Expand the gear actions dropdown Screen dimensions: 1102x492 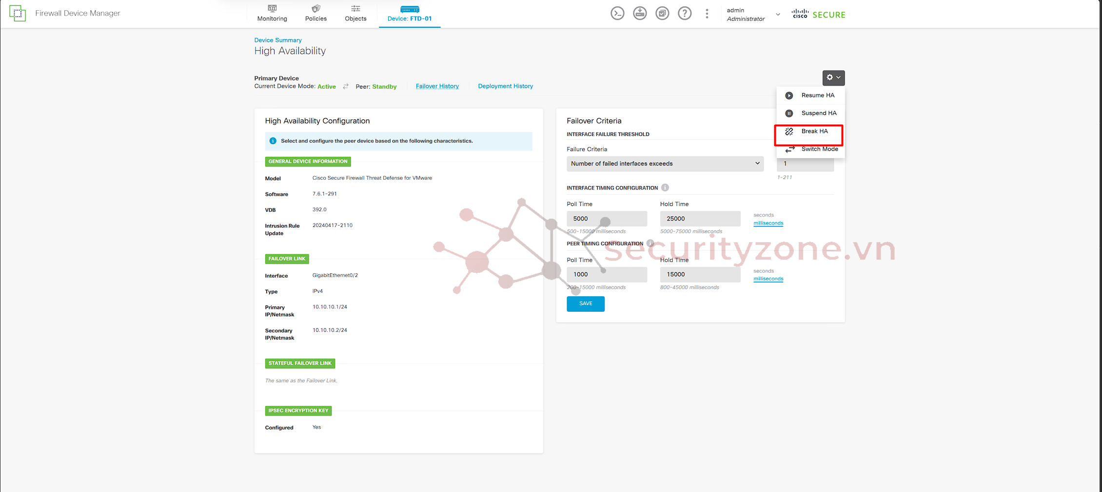pyautogui.click(x=833, y=77)
